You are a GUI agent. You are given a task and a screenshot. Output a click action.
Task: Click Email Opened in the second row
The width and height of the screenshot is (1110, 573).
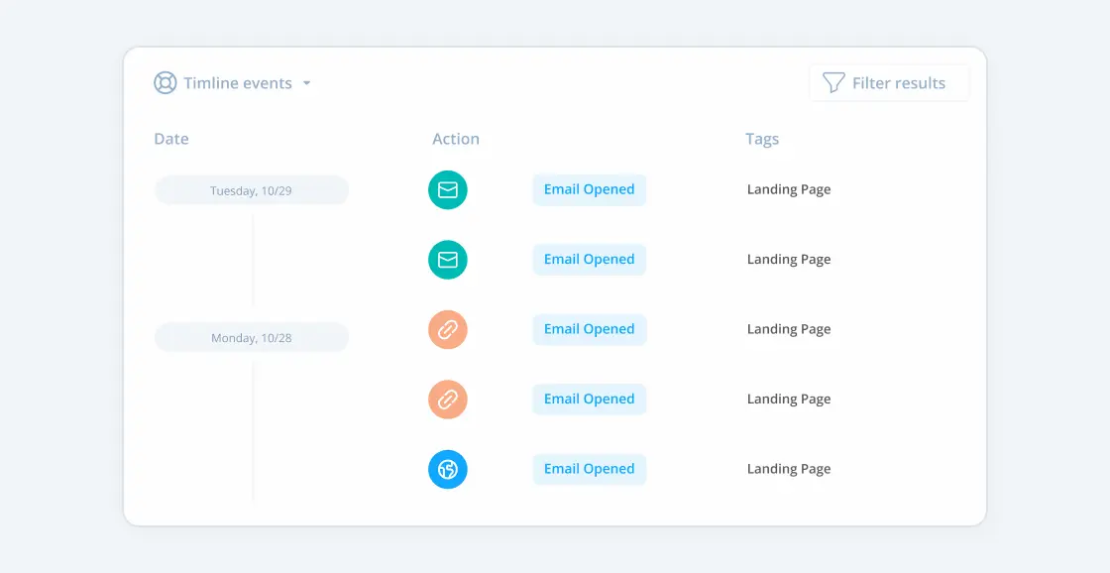point(589,259)
